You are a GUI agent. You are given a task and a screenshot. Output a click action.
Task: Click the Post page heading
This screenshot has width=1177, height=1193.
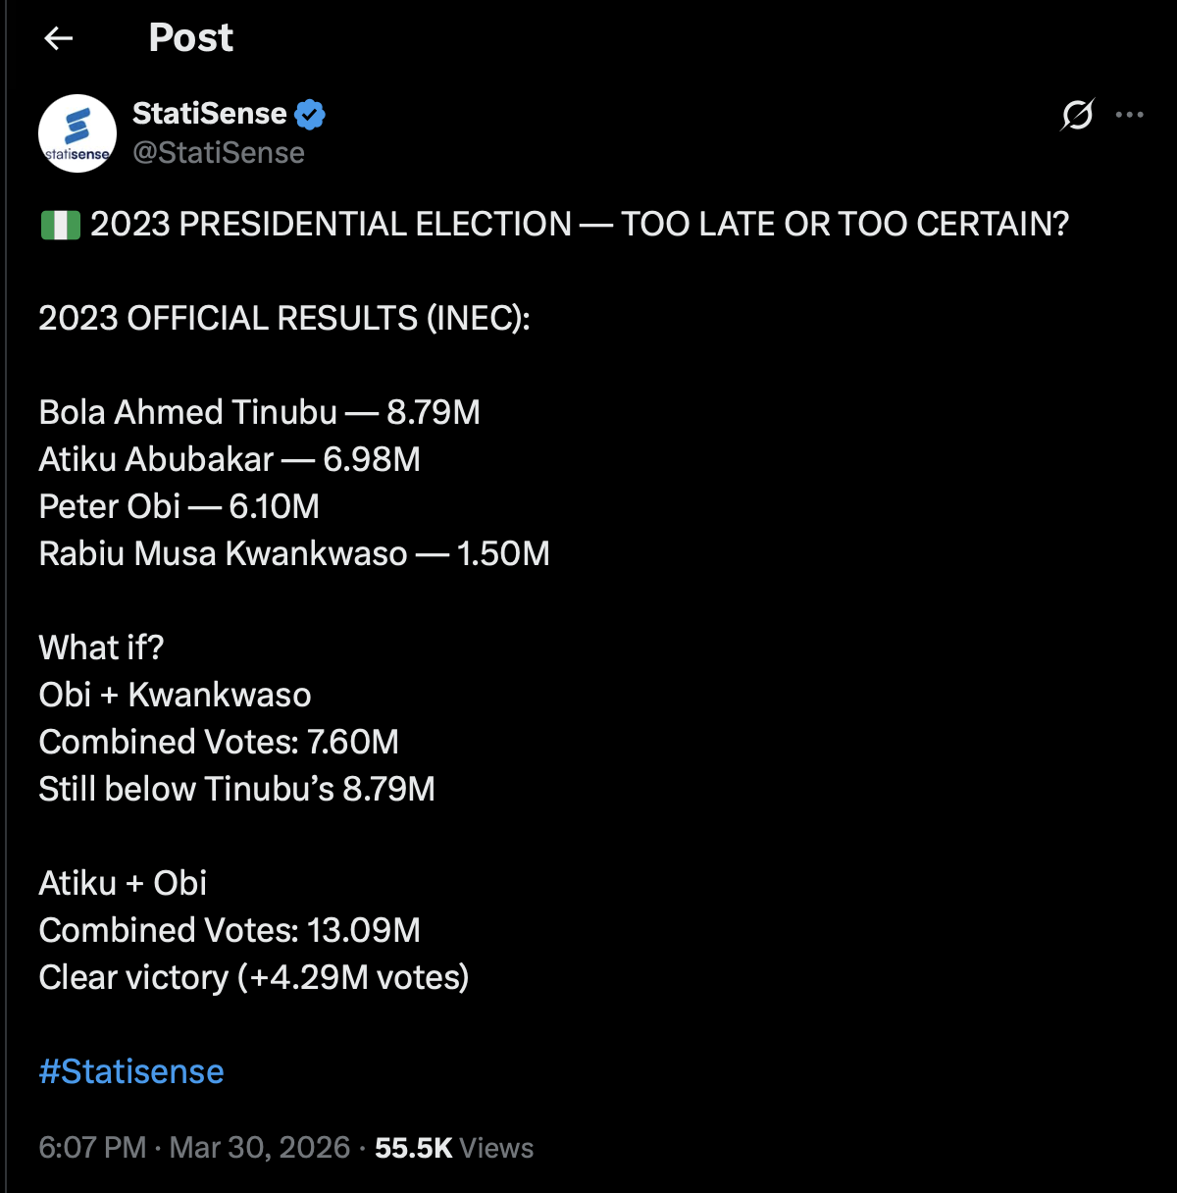tap(191, 37)
